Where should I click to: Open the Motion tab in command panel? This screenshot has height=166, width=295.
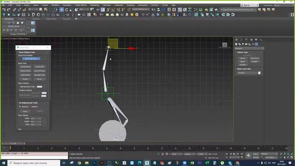[251, 40]
